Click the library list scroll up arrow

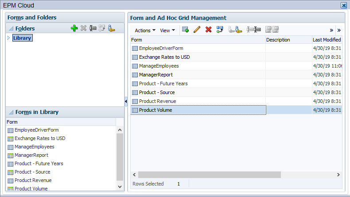pos(120,130)
